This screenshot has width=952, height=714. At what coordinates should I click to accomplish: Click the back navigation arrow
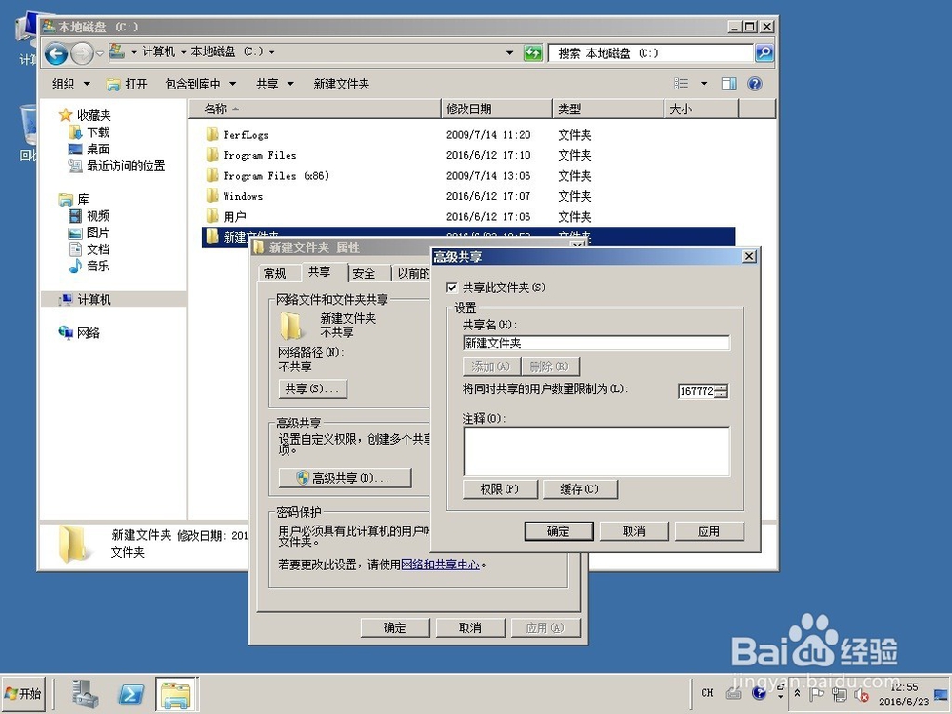(56, 52)
